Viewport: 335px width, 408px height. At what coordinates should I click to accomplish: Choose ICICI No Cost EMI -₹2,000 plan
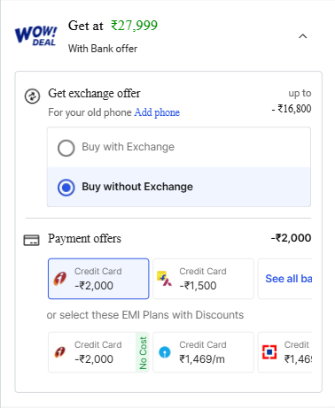pos(98,352)
